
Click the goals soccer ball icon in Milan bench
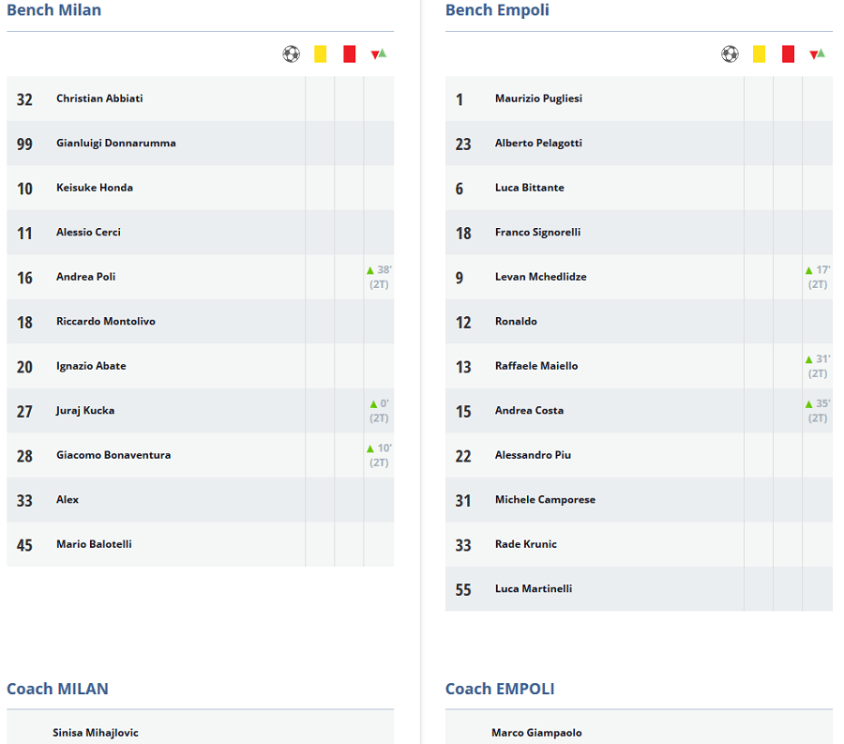(x=292, y=53)
